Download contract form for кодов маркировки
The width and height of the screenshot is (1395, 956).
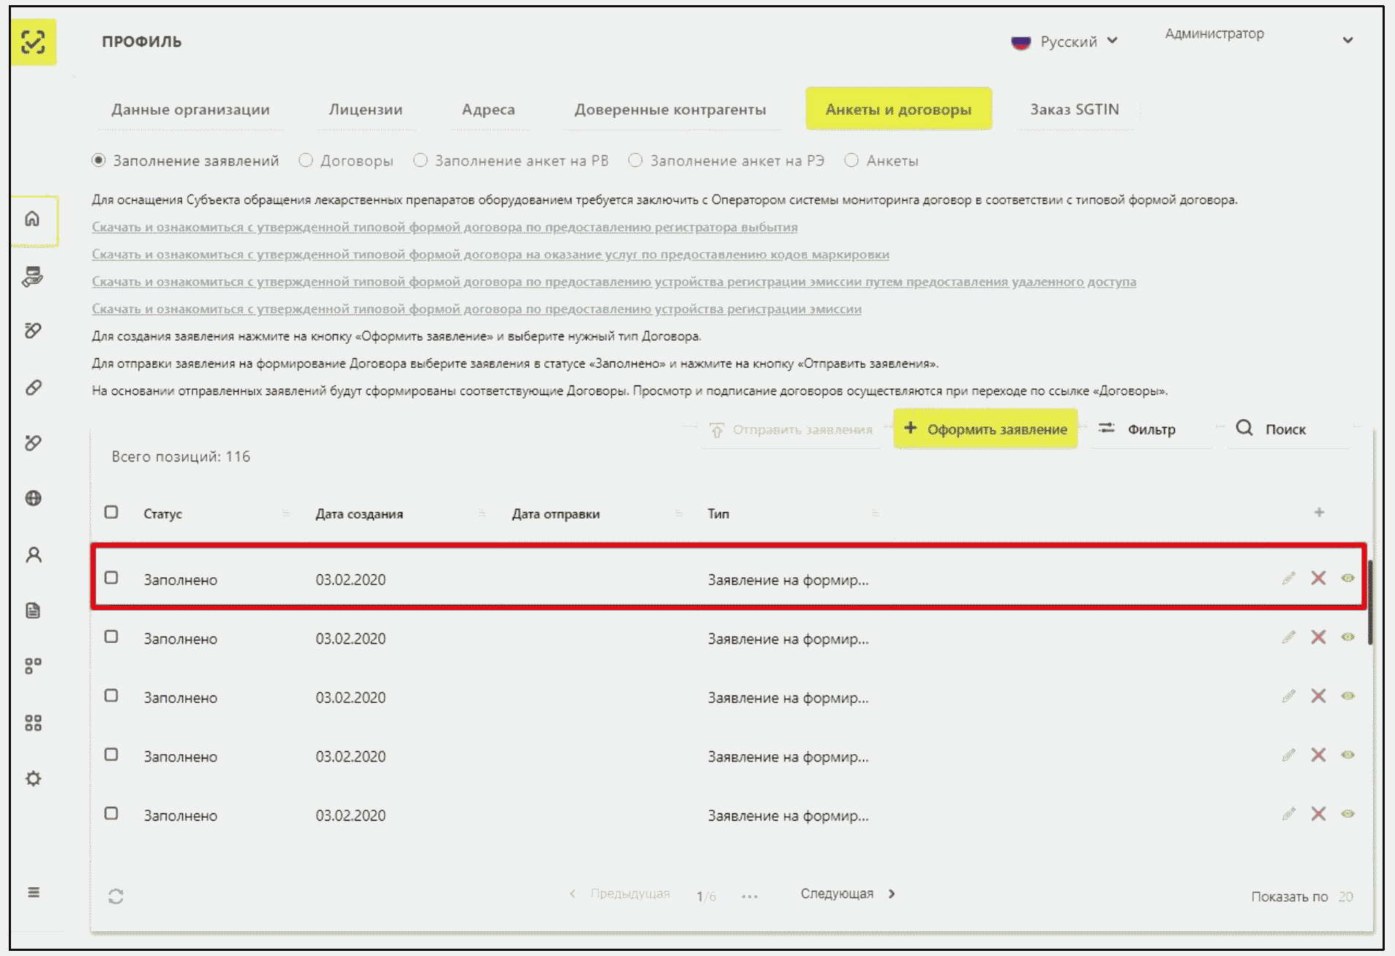click(x=491, y=255)
